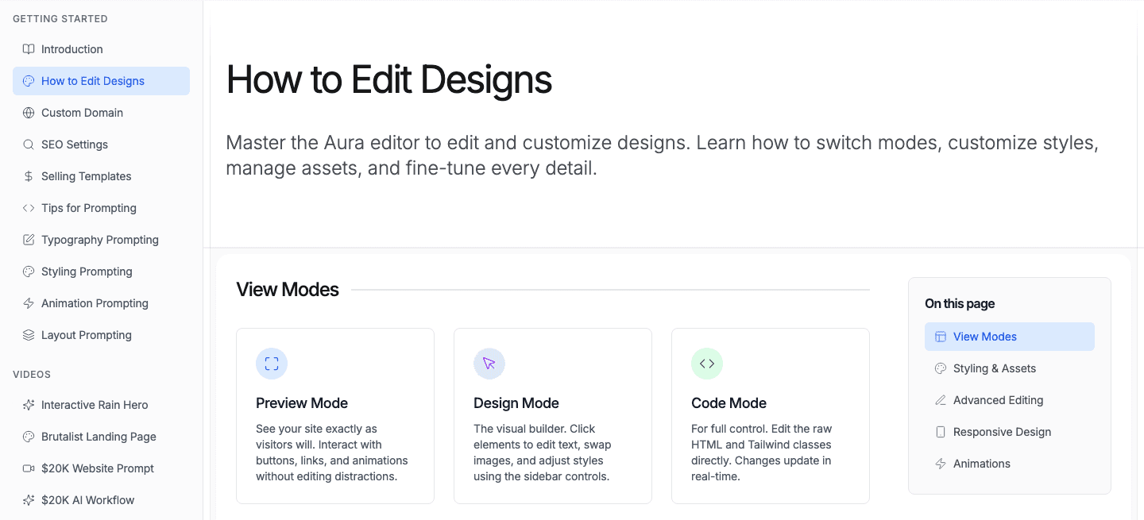Open Styling Prompting guide
The width and height of the screenshot is (1144, 520).
[x=101, y=272]
